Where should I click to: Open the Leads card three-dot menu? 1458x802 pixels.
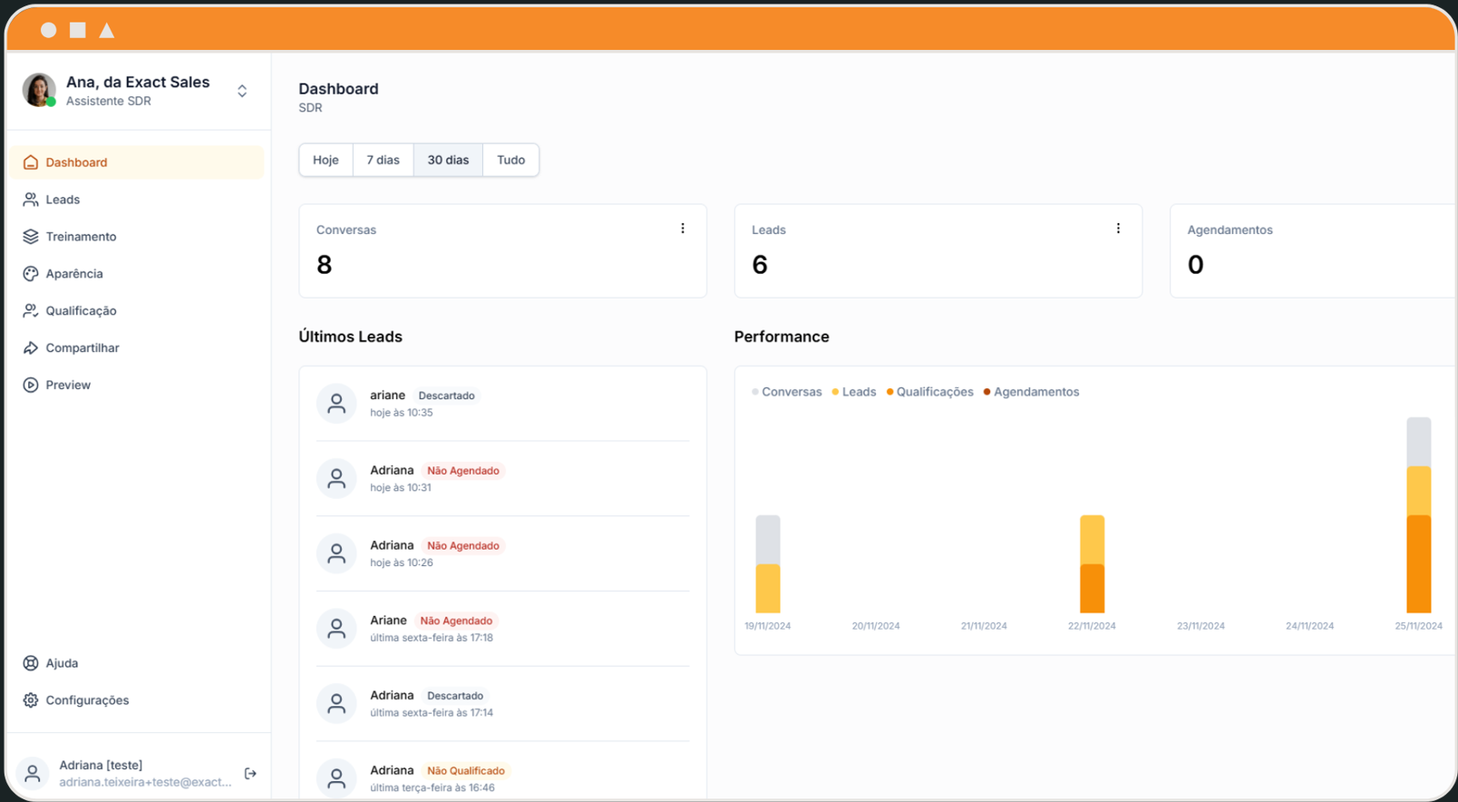pos(1118,229)
